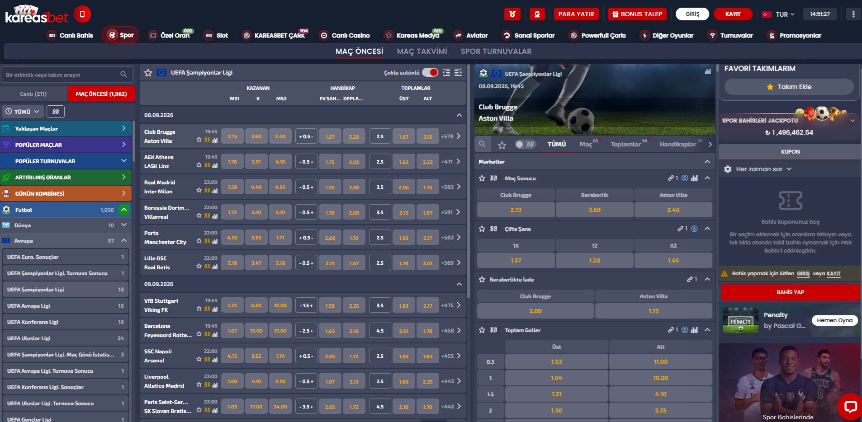Select the Toplamlar market tab

pyautogui.click(x=625, y=144)
